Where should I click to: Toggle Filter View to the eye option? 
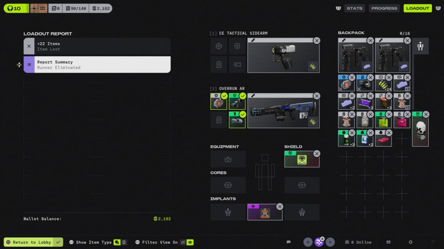pyautogui.click(x=190, y=243)
